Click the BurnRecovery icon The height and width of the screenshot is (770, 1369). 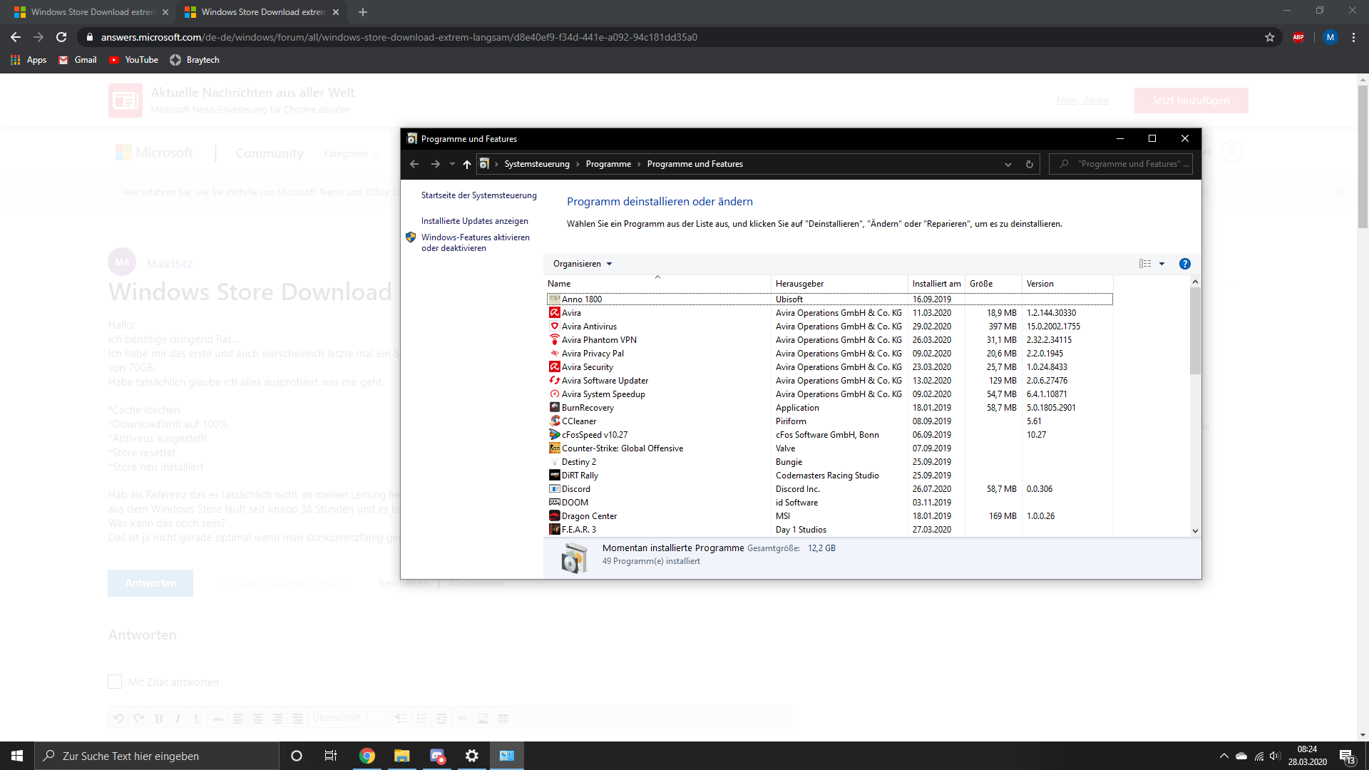click(554, 408)
